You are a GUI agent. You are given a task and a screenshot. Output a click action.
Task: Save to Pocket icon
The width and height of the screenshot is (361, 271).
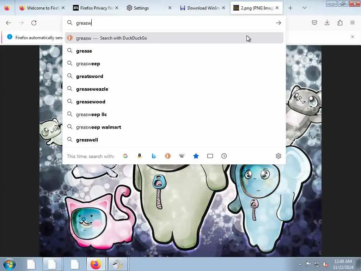click(314, 23)
